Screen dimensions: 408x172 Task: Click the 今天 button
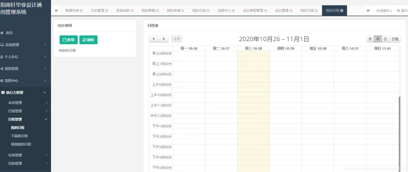click(177, 39)
